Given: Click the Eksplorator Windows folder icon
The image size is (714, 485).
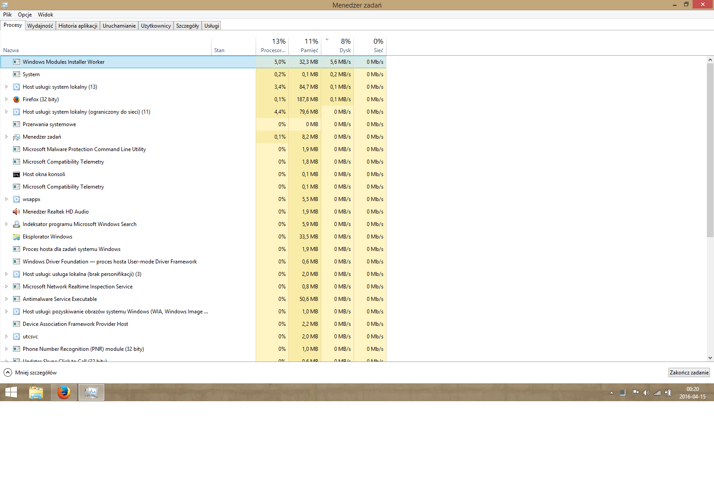Looking at the screenshot, I should pos(17,237).
